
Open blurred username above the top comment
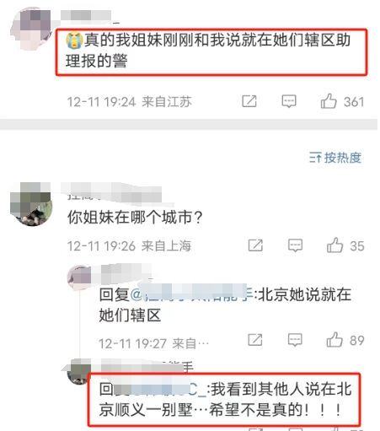tap(87, 15)
